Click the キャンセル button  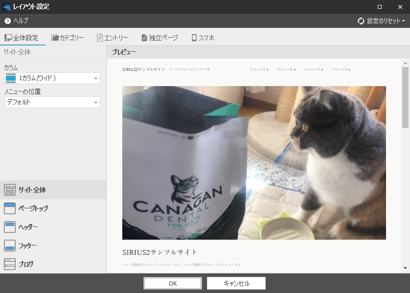click(x=236, y=283)
